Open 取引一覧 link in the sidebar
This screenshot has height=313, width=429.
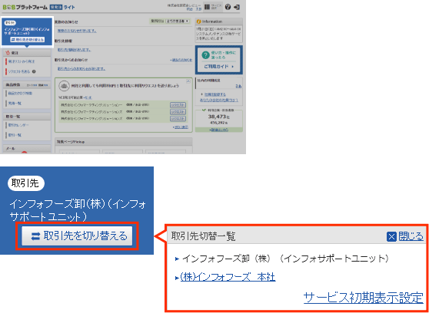(15, 135)
